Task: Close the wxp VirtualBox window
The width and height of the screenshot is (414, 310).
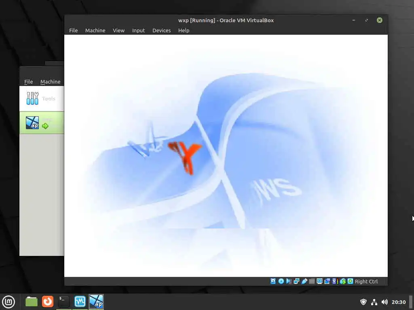Action: [x=380, y=20]
